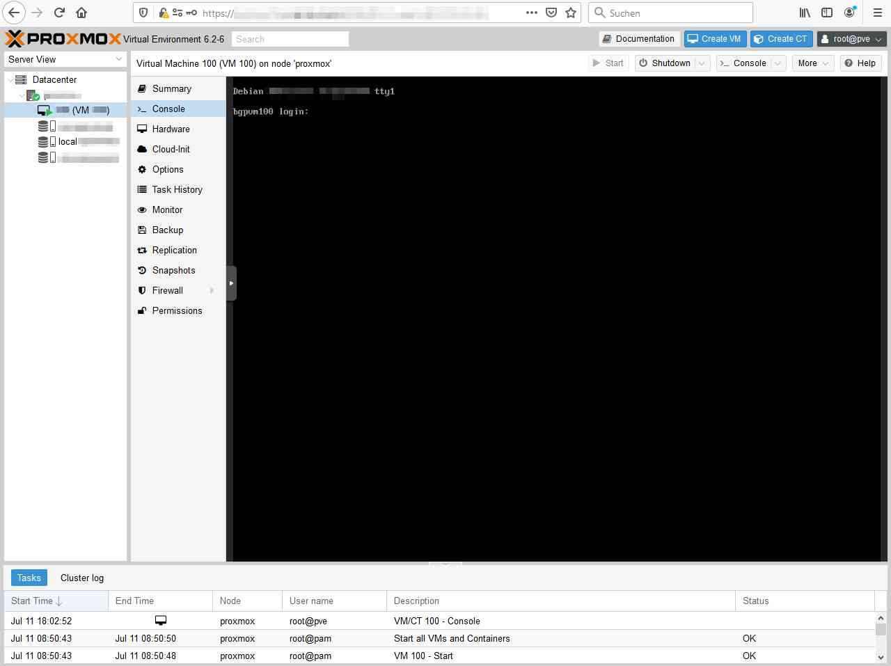Click the browser back arrow icon
The height and width of the screenshot is (666, 891).
point(14,13)
